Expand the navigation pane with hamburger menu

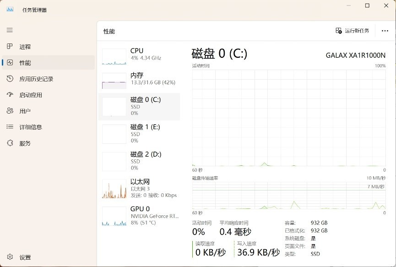coord(10,30)
